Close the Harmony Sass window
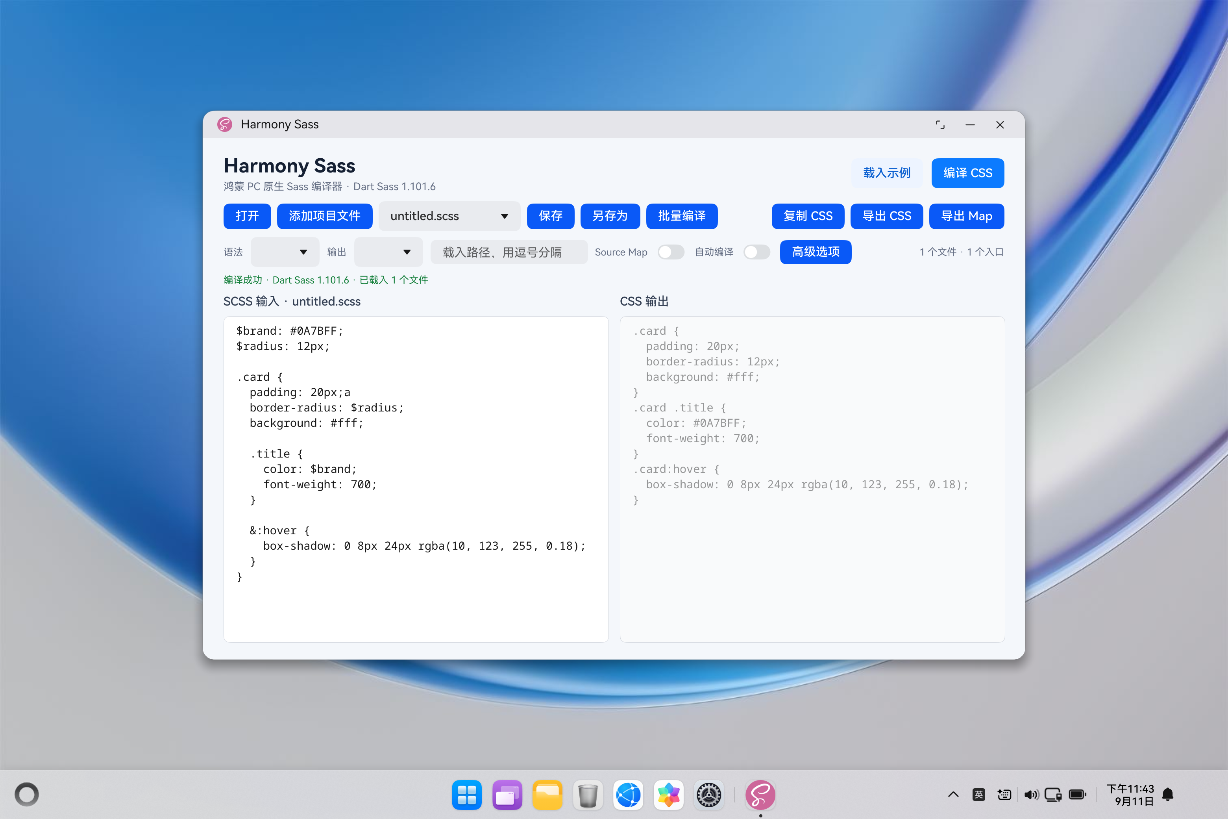The height and width of the screenshot is (819, 1228). [x=1000, y=125]
